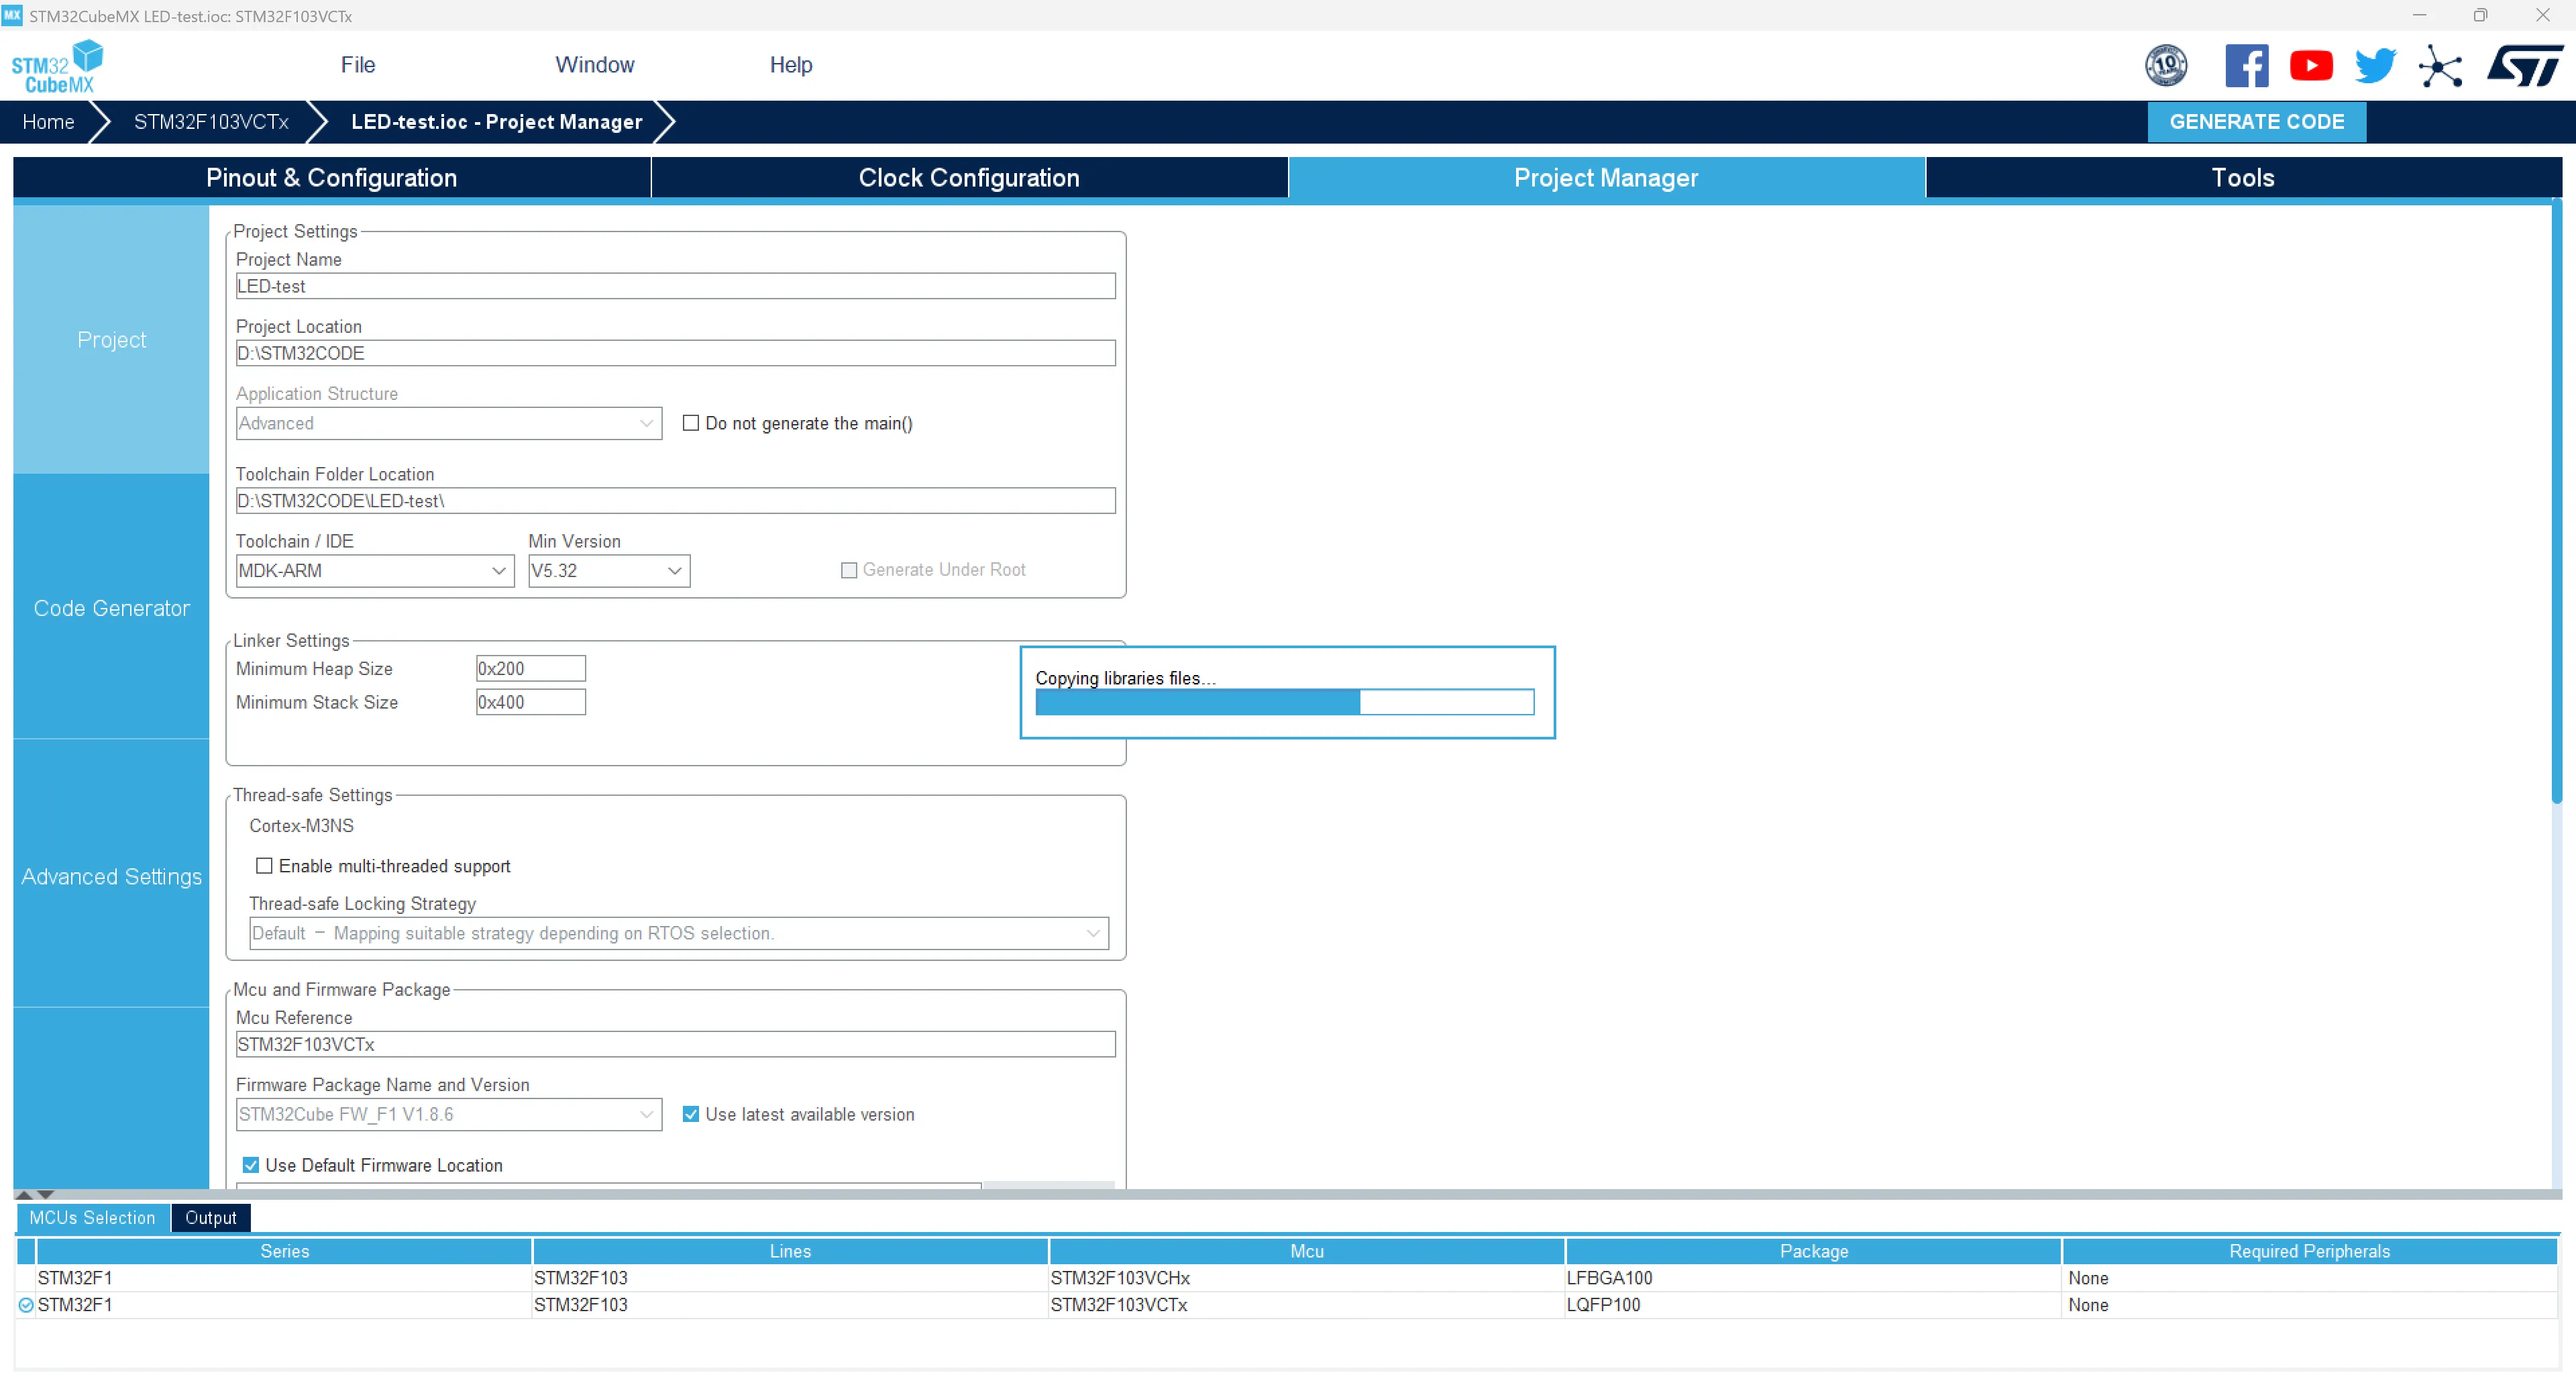Image resolution: width=2576 pixels, height=1385 pixels.
Task: Uncheck 'Use latest available version'
Action: coord(690,1113)
